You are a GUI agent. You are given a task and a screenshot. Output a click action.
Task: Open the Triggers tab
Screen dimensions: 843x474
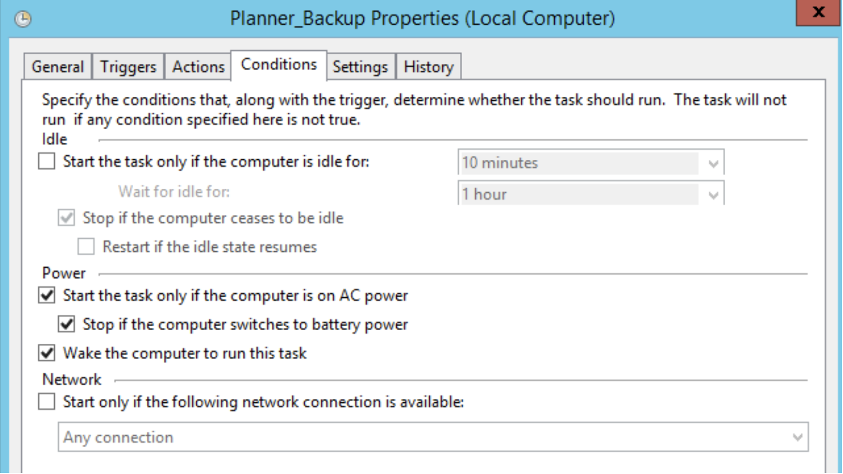pyautogui.click(x=128, y=67)
